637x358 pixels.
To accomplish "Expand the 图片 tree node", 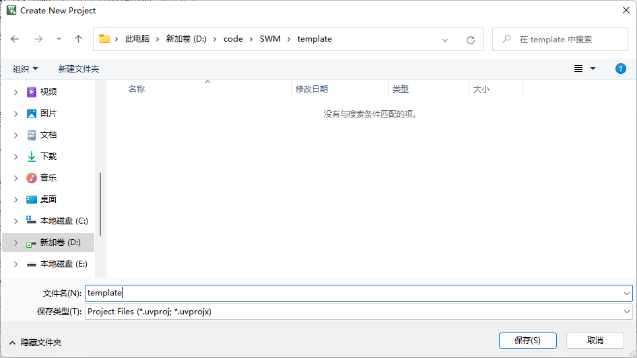I will 15,114.
